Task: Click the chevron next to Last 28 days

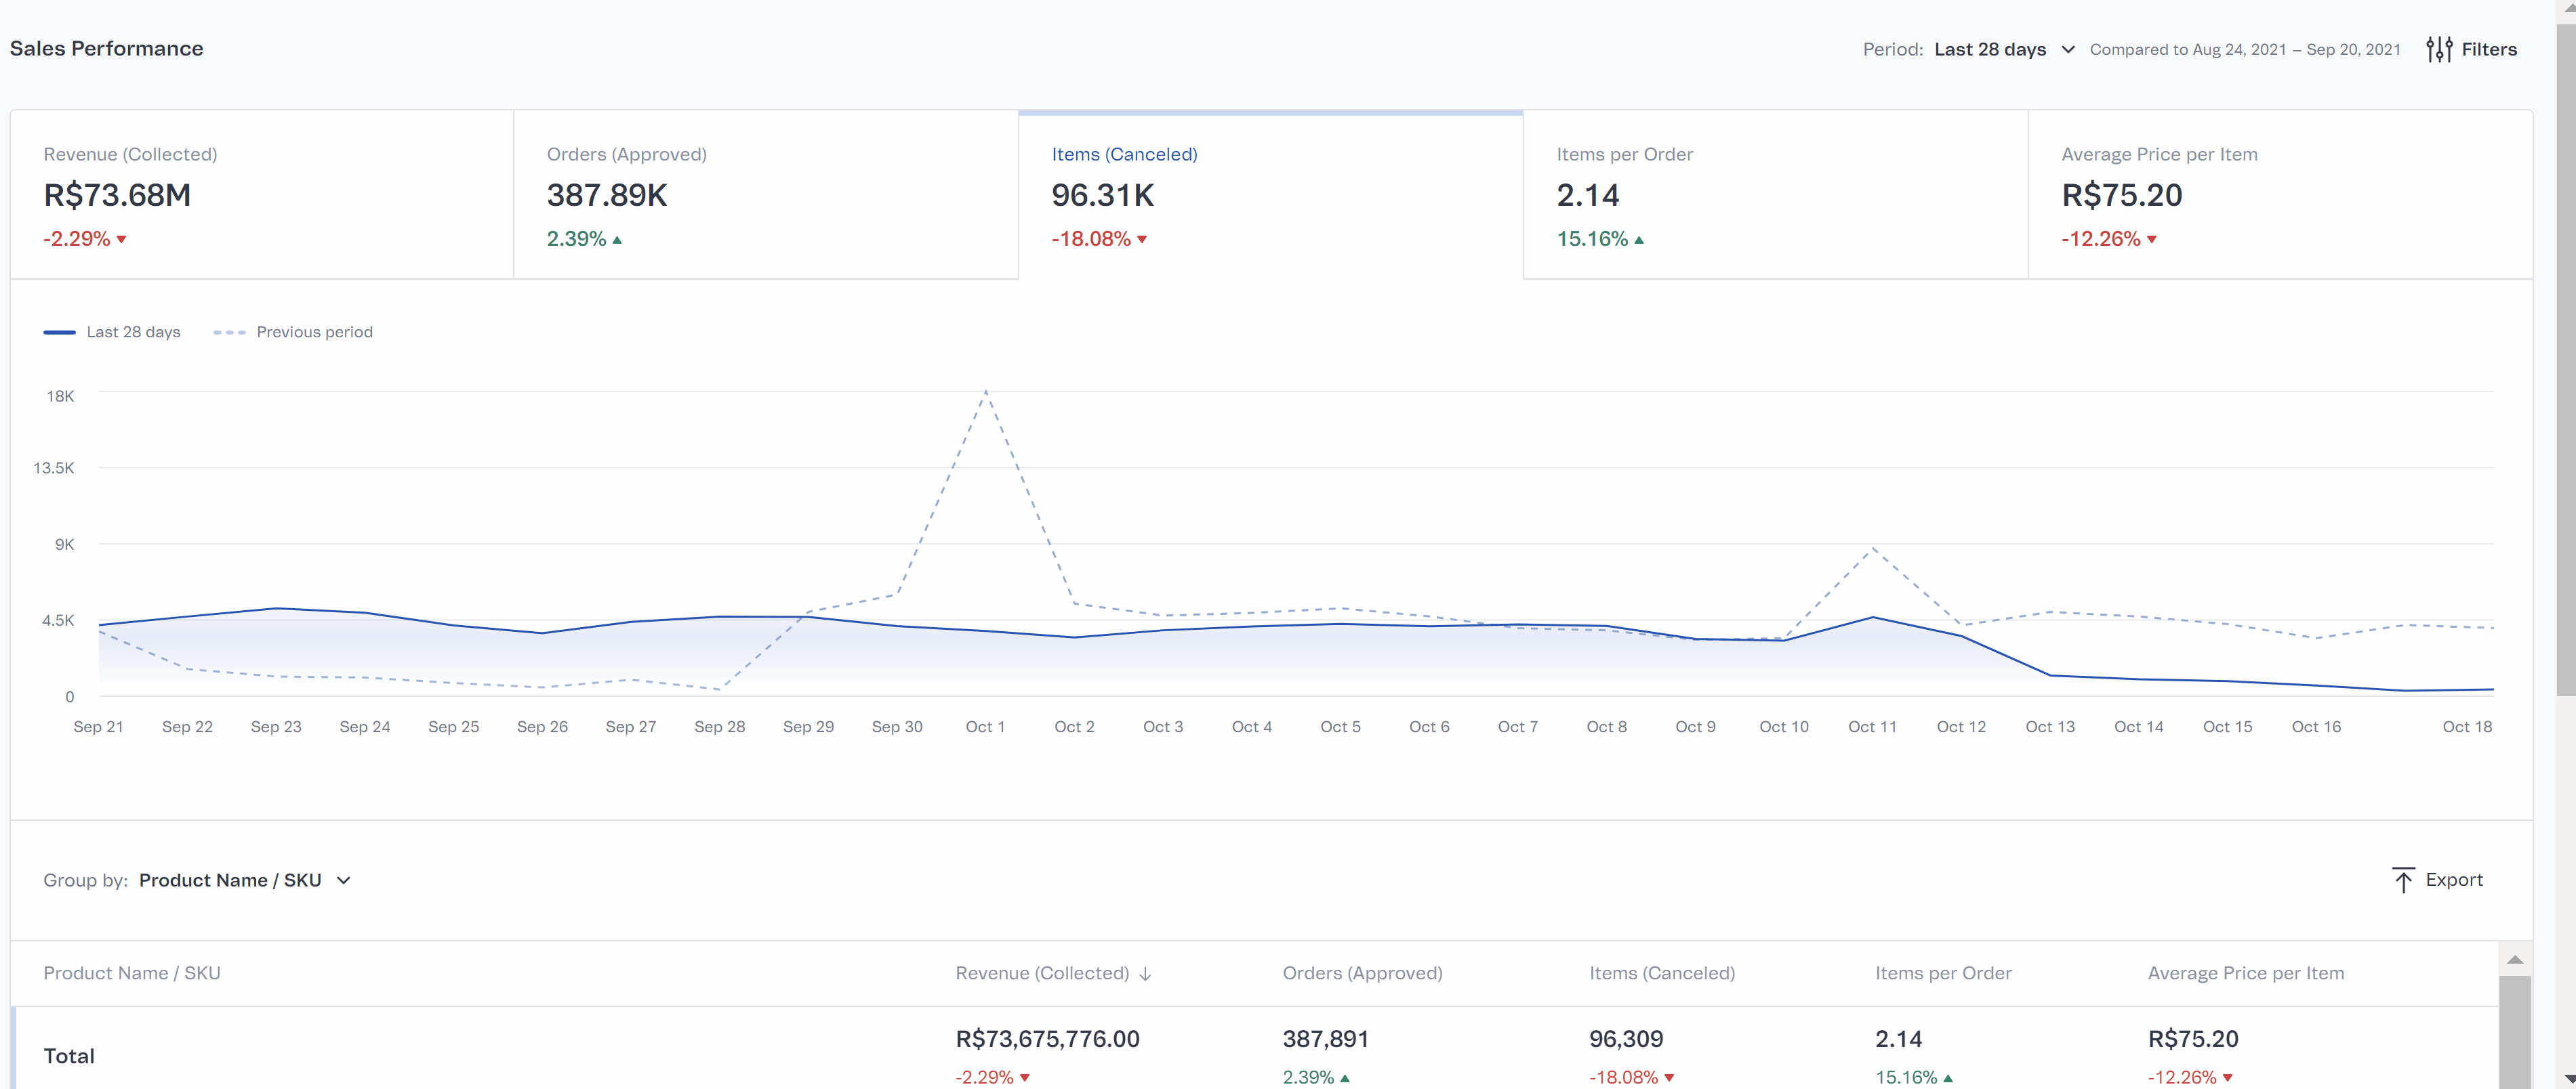Action: point(2068,49)
